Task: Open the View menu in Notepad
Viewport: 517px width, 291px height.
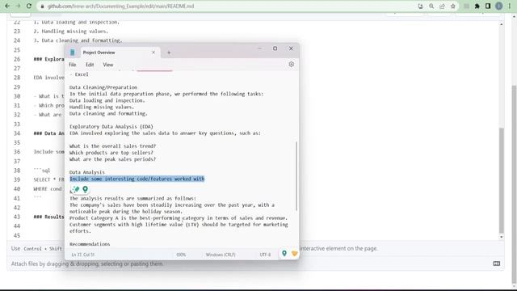Action: [x=108, y=65]
